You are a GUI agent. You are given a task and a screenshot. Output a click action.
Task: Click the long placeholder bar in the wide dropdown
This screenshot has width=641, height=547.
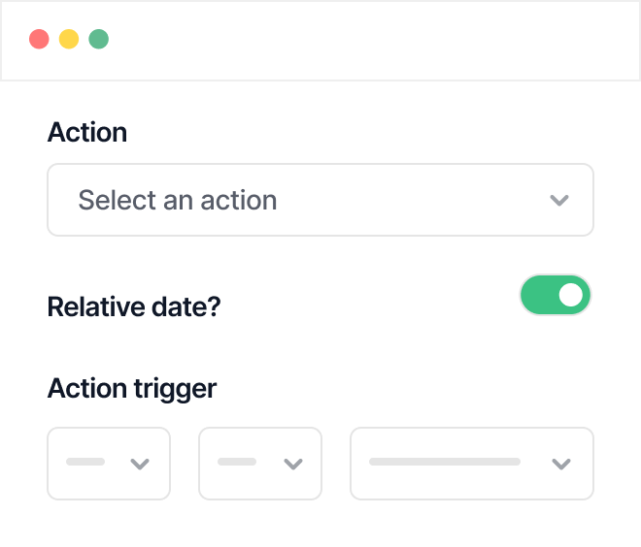[445, 463]
